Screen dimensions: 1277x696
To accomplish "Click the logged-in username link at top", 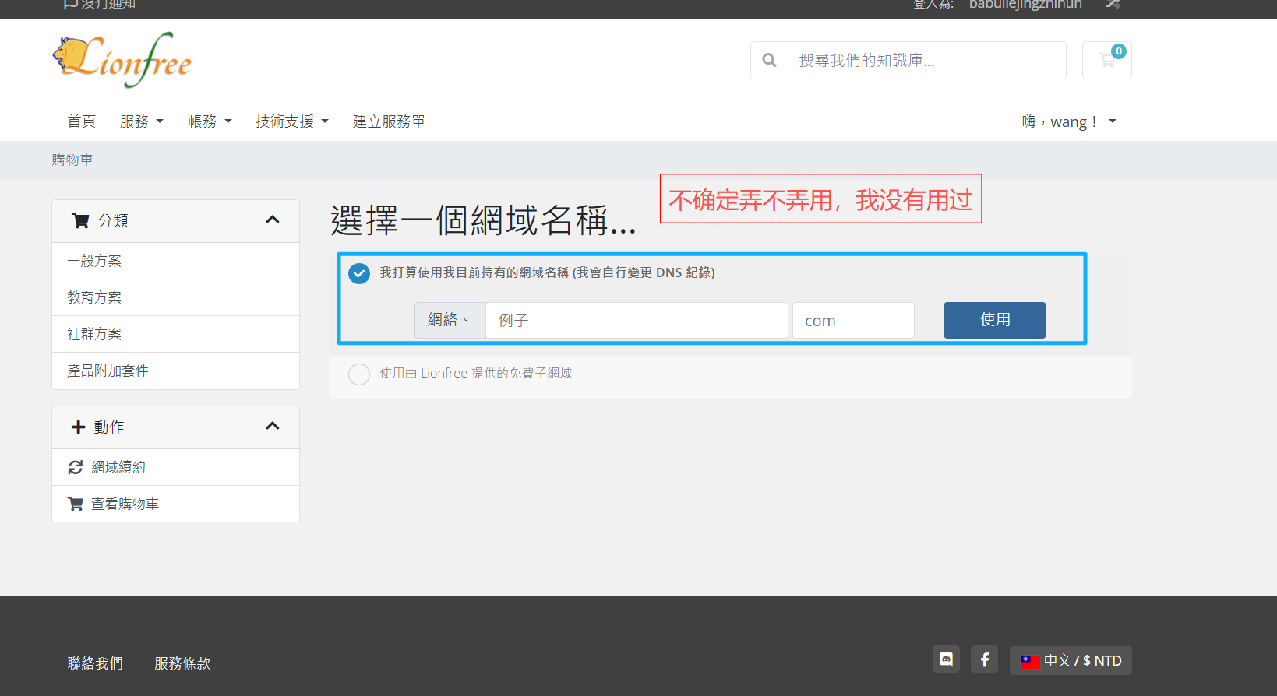I will click(1025, 5).
